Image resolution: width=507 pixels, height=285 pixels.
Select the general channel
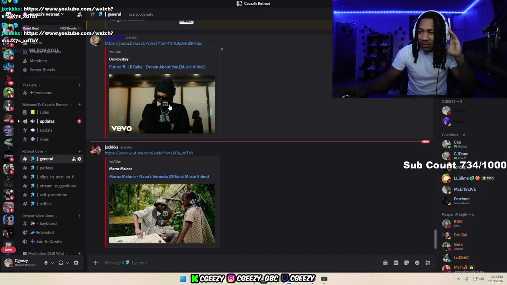pos(46,159)
